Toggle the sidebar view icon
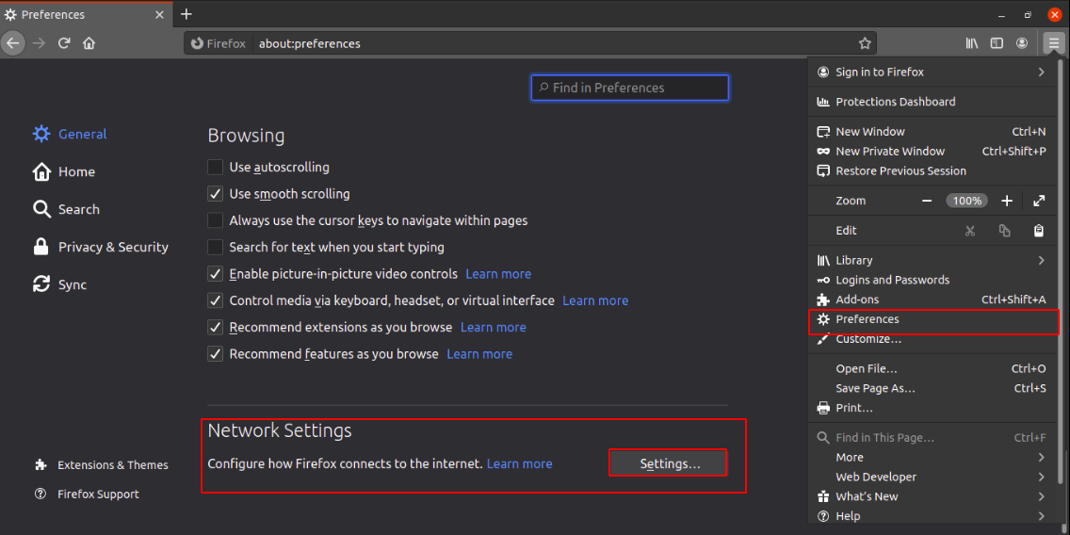 997,43
